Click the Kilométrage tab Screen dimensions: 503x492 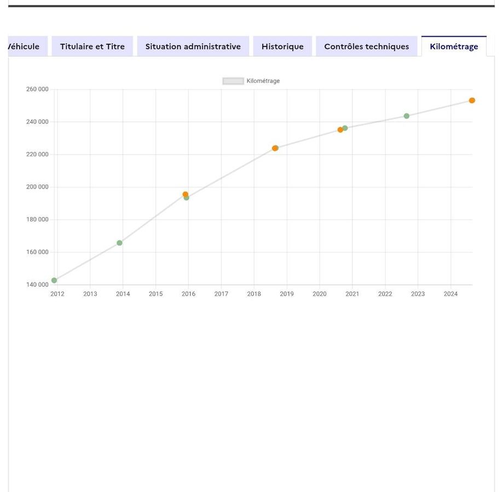coord(454,46)
